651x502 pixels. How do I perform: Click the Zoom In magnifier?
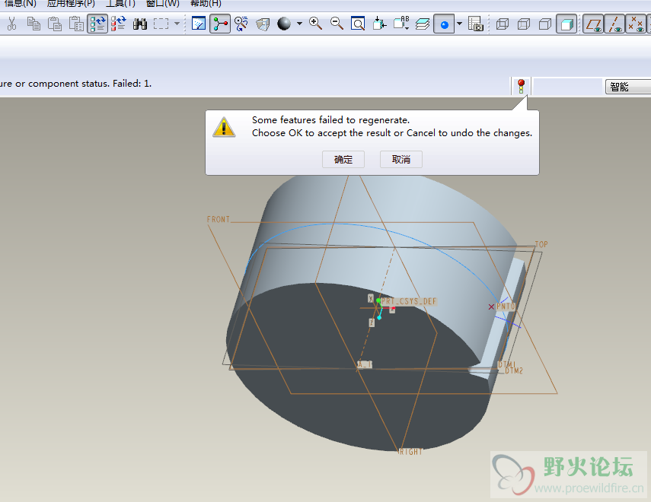coord(316,24)
